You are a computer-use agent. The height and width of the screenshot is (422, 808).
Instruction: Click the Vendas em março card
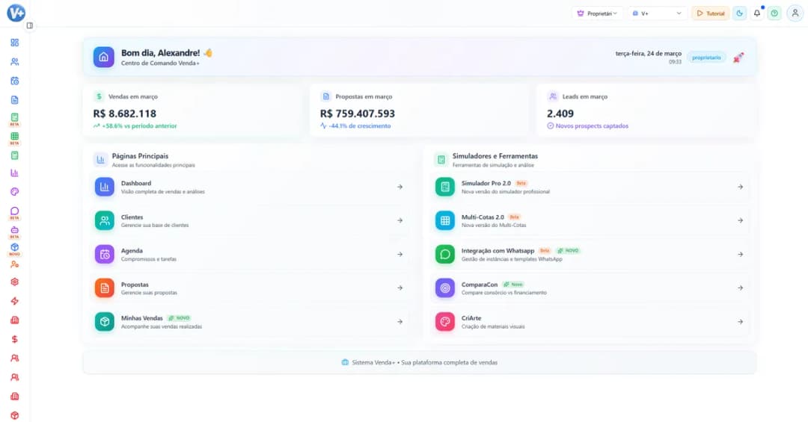click(x=192, y=110)
